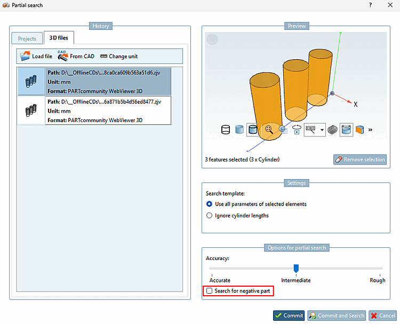Viewport: 400px width, 324px height.
Task: Enable Search for negative part checkbox
Action: tap(209, 290)
